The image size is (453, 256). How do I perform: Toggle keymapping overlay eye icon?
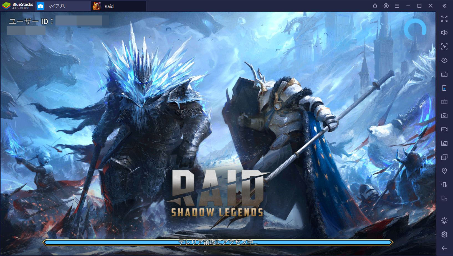444,60
